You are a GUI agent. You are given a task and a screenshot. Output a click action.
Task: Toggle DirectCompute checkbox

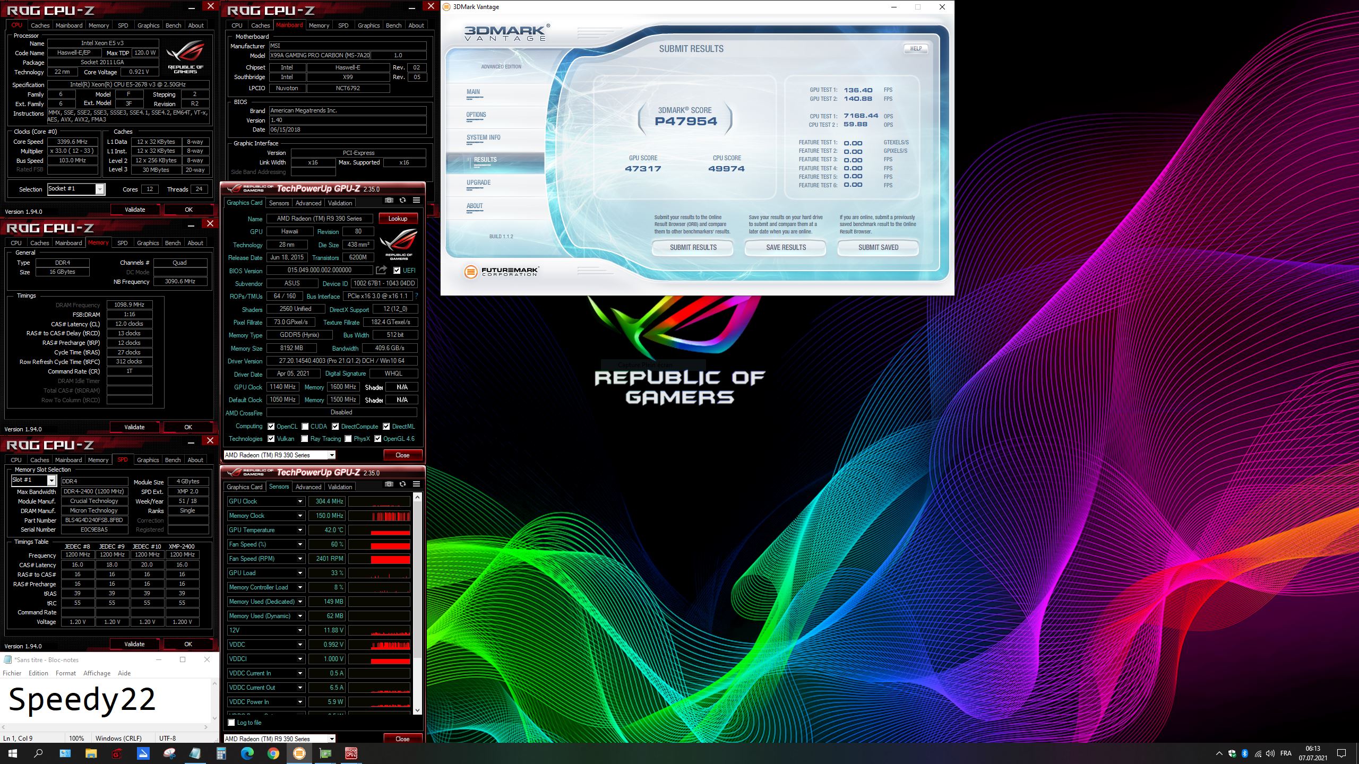[x=336, y=427]
